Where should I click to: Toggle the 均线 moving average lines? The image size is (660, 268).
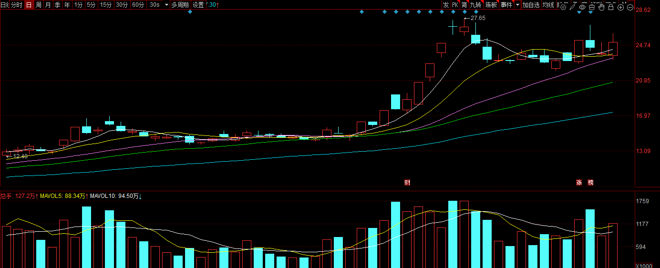click(548, 5)
